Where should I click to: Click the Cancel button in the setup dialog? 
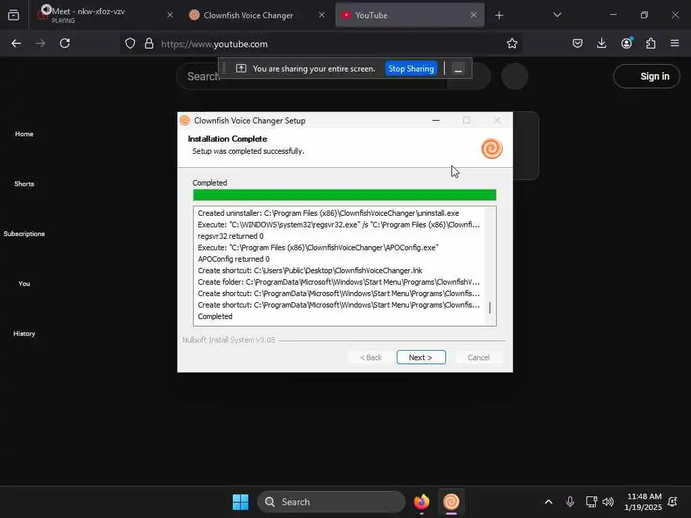pos(478,357)
